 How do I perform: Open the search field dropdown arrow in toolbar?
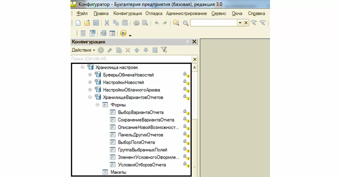[240, 23]
